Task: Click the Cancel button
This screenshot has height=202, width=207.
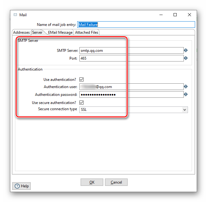Action: tap(116, 182)
